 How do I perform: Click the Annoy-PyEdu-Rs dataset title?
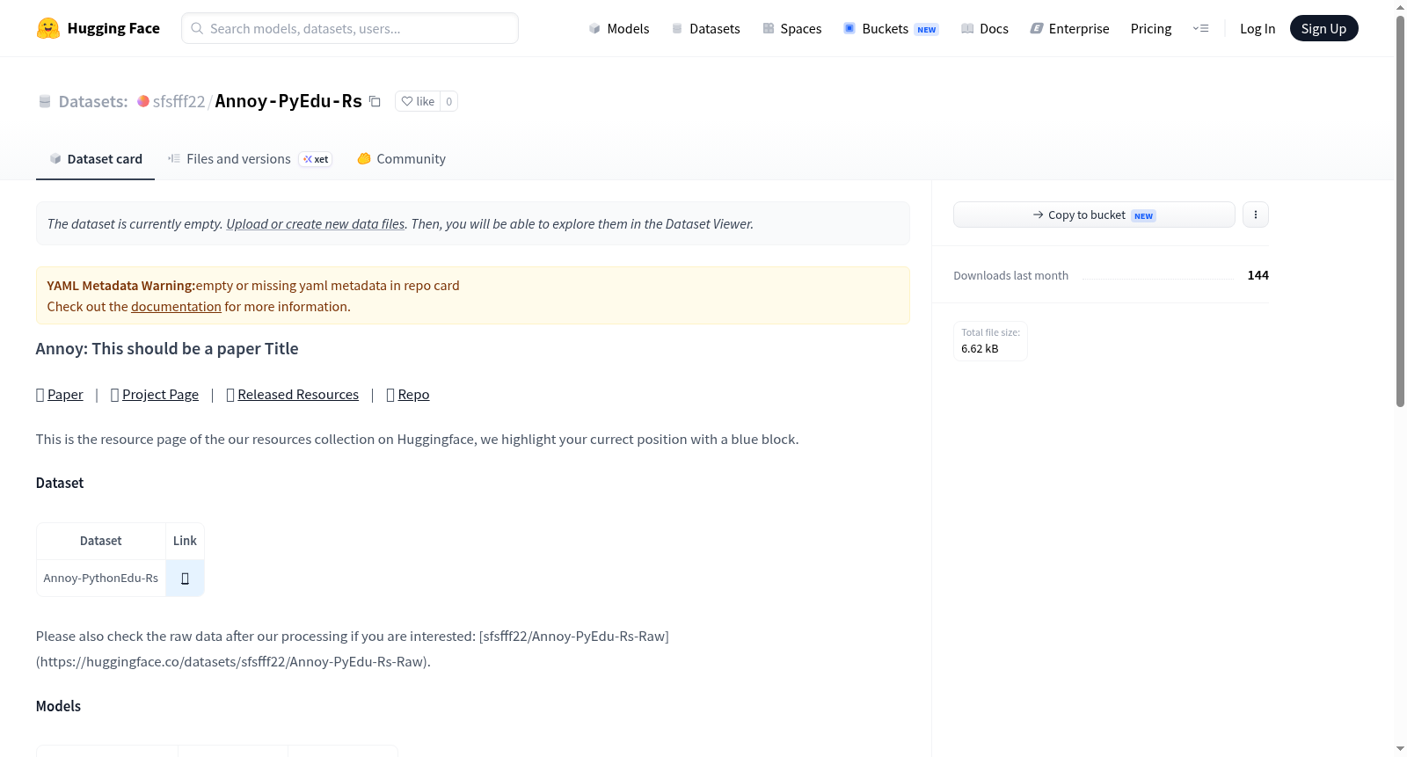point(288,101)
